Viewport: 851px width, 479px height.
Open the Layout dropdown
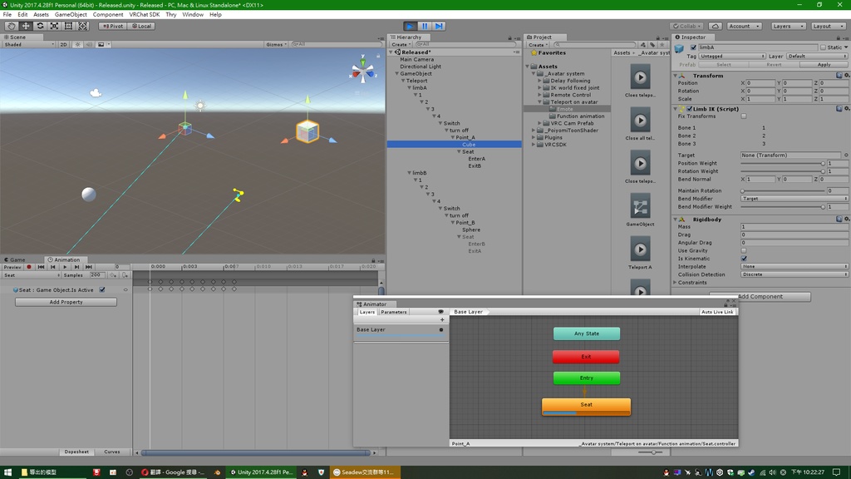click(828, 26)
